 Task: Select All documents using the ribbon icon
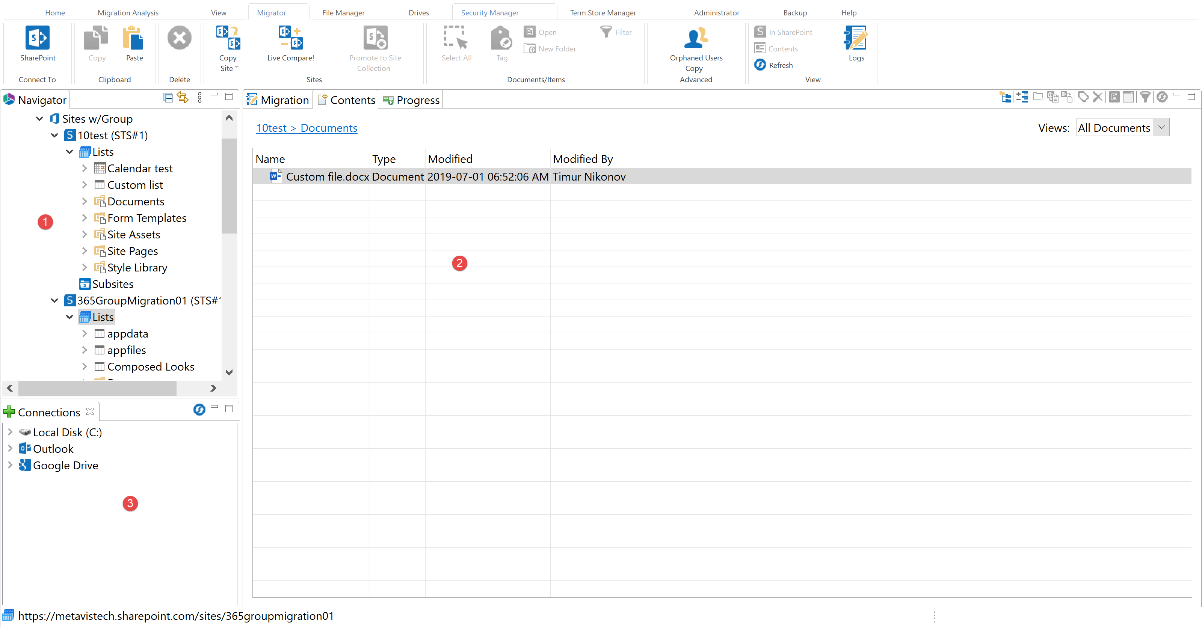tap(456, 42)
